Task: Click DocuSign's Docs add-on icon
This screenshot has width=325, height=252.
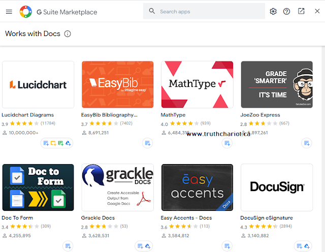Action: [x=299, y=246]
